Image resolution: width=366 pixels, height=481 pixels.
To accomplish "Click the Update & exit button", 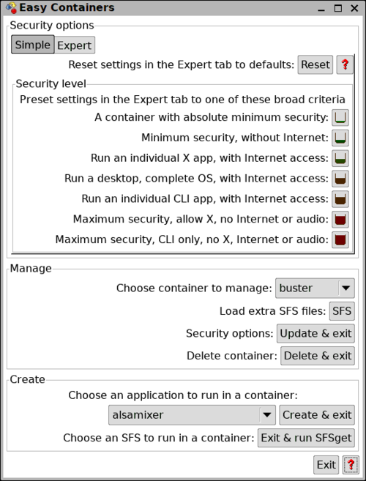I will tap(315, 333).
